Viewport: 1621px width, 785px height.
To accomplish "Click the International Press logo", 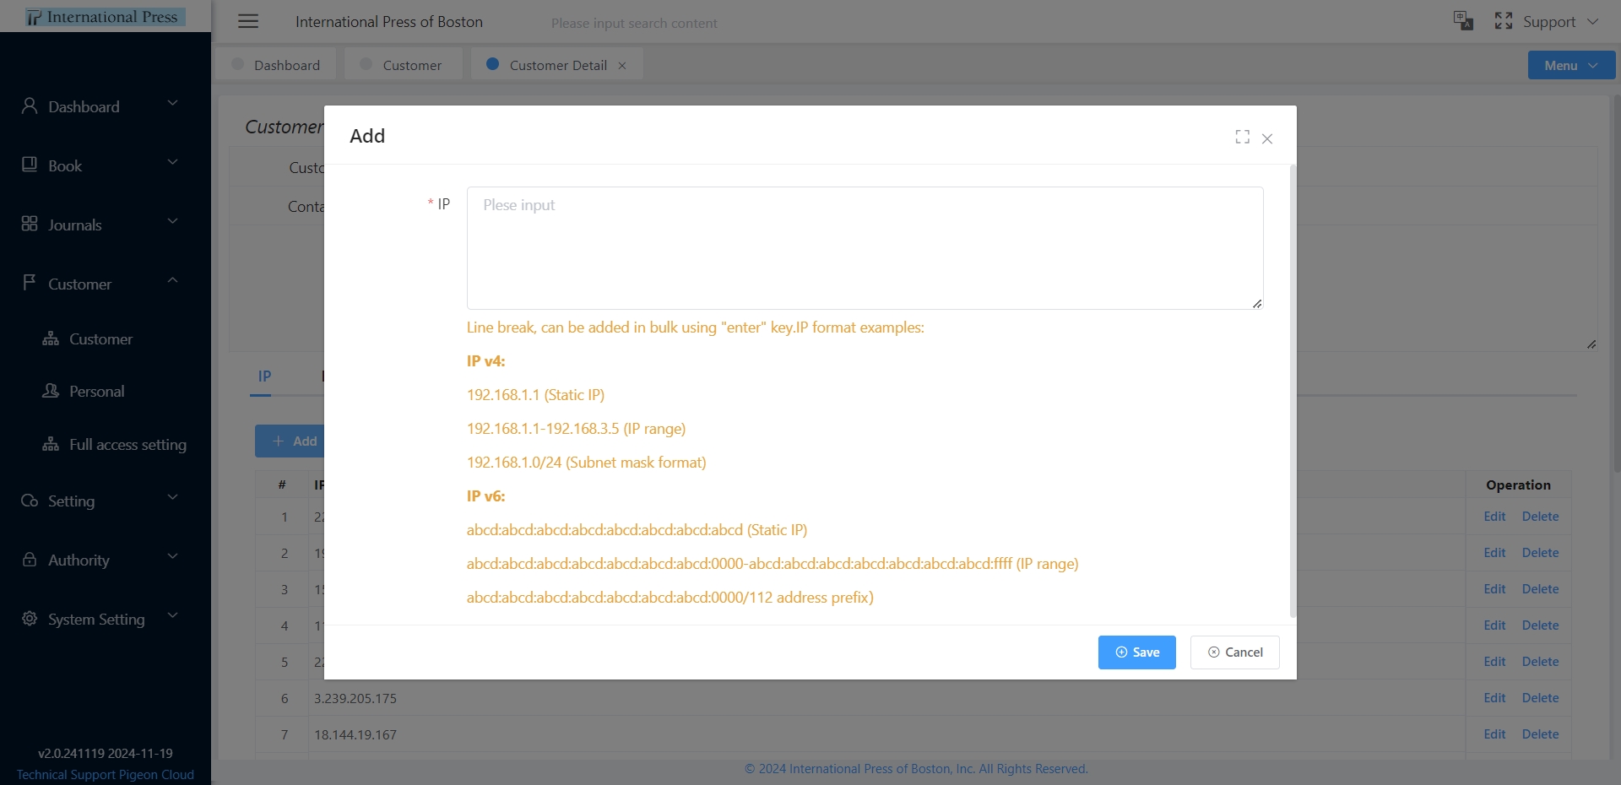I will click(x=106, y=16).
